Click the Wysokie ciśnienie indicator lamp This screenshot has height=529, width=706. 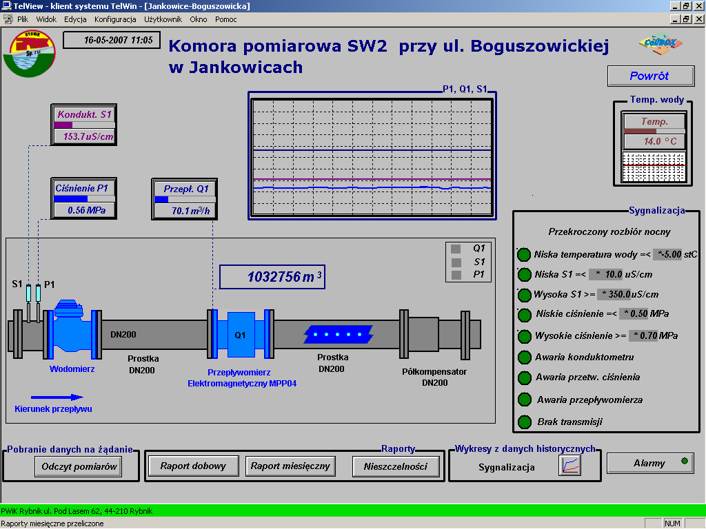(524, 336)
